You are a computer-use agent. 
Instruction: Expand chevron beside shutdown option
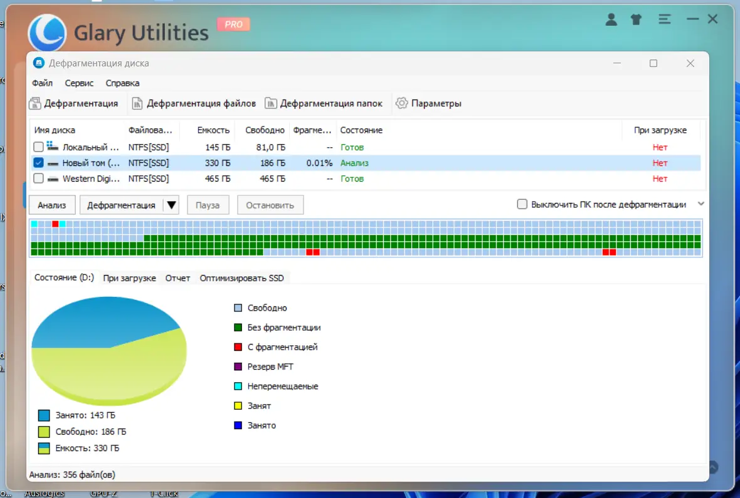point(701,204)
